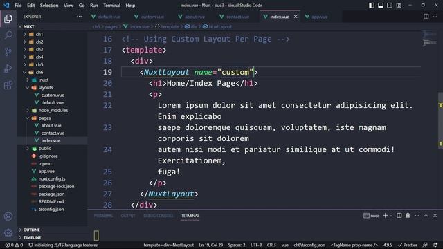This screenshot has width=443, height=249.
Task: Close the terminal panel
Action: (x=435, y=216)
